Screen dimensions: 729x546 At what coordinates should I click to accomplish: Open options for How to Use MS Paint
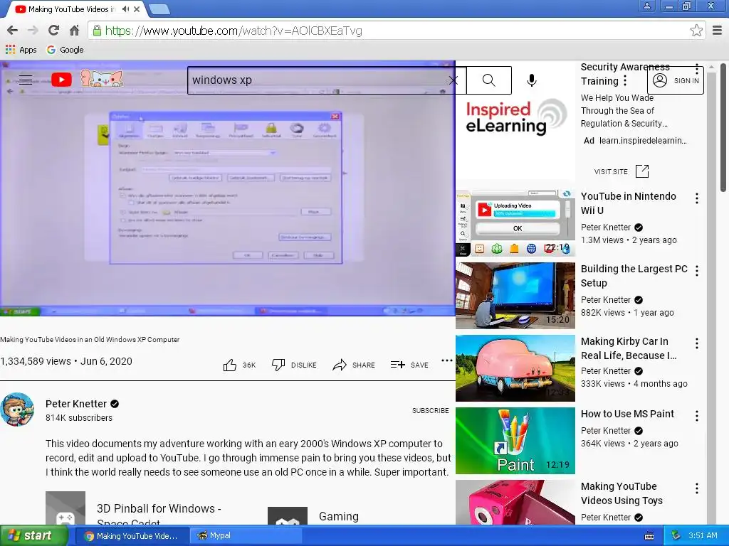tap(696, 416)
